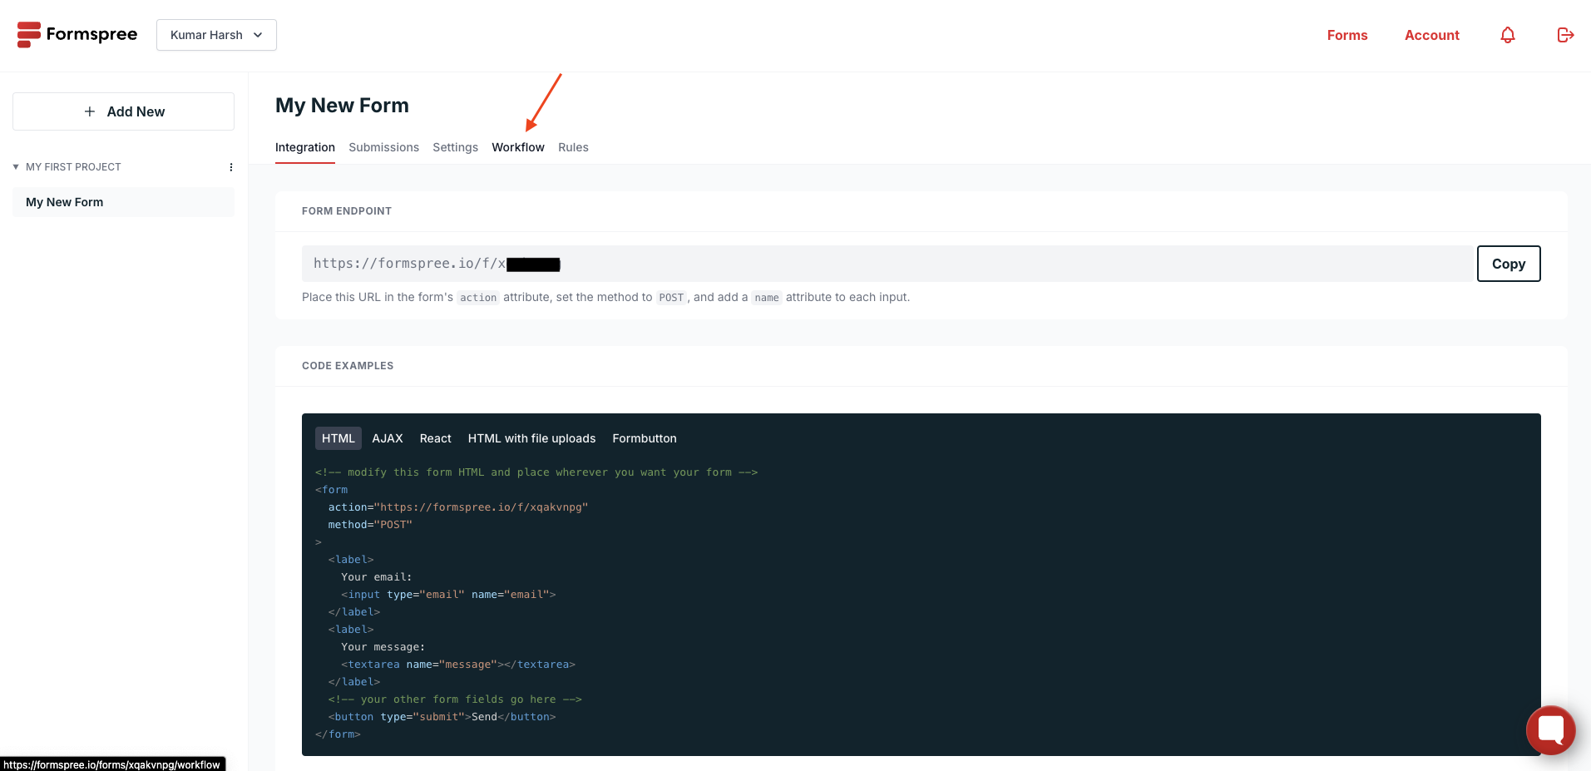Image resolution: width=1591 pixels, height=771 pixels.
Task: Go to the Settings tab
Action: click(455, 147)
